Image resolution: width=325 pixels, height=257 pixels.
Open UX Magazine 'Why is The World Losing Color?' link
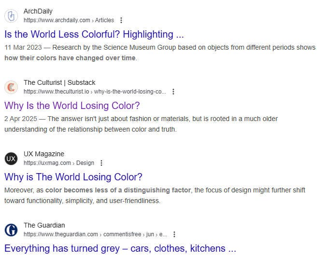73,177
